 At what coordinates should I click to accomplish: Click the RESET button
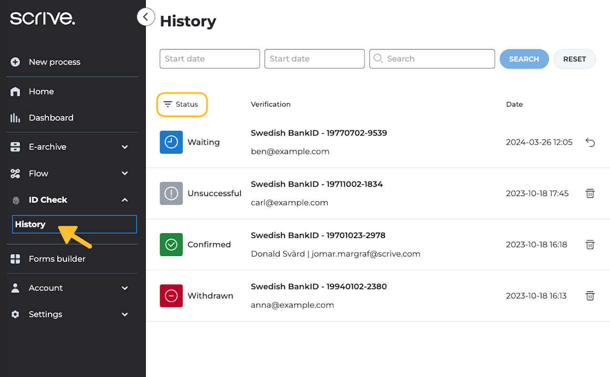[574, 59]
